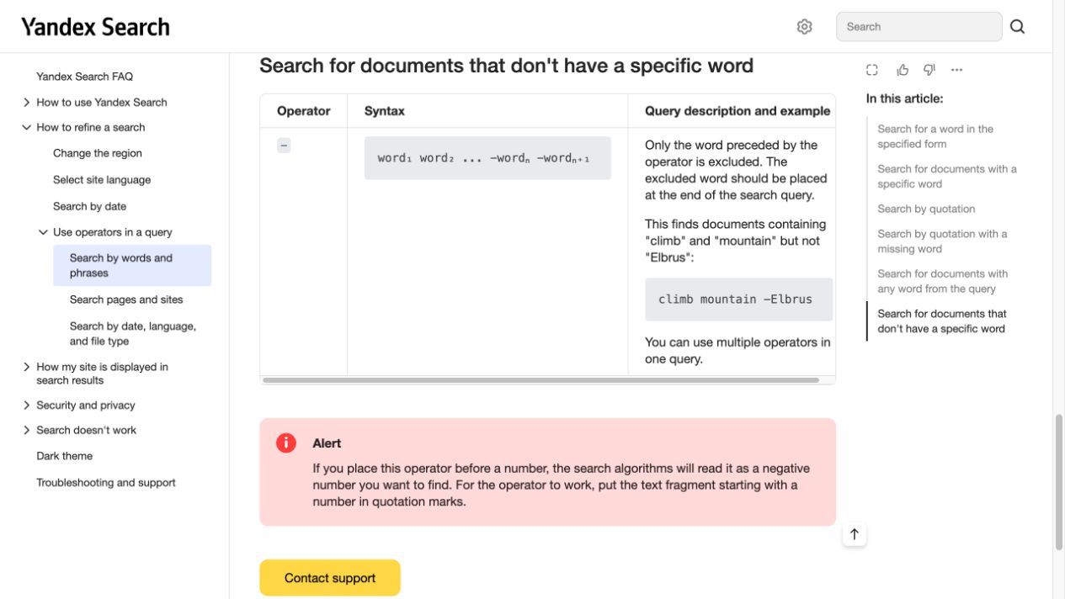This screenshot has height=599, width=1065.
Task: Expand Security and privacy section
Action: click(x=26, y=406)
